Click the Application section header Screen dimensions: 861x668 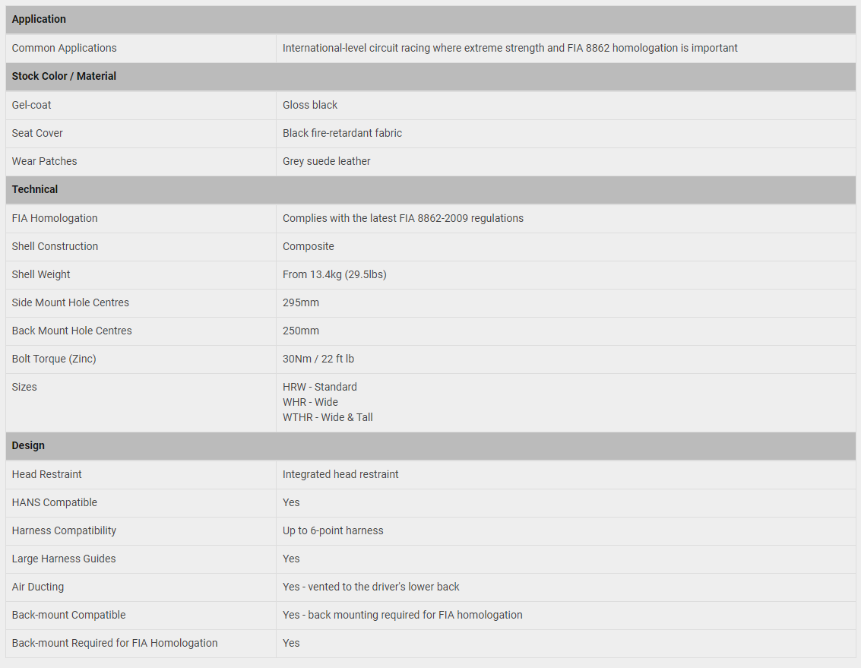pos(430,19)
